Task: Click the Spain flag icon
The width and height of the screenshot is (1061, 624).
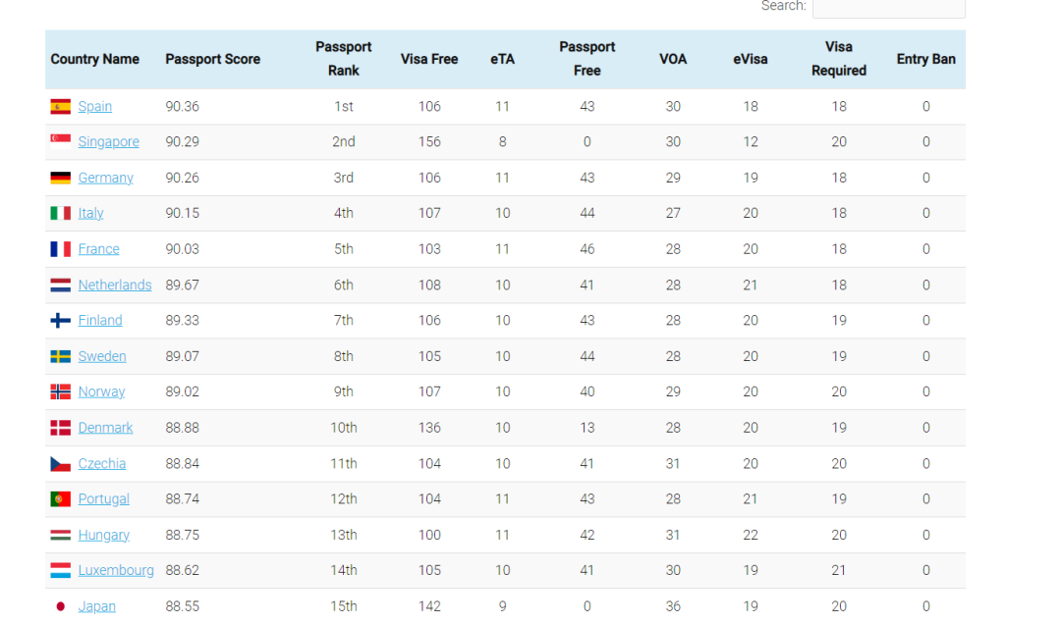Action: coord(60,107)
